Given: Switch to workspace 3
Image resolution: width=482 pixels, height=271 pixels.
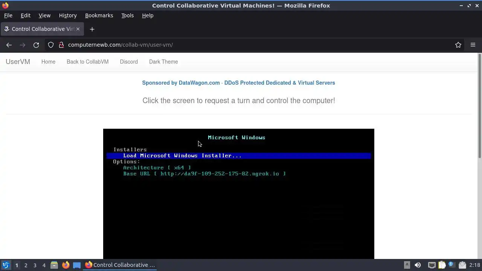Looking at the screenshot, I should (35, 265).
